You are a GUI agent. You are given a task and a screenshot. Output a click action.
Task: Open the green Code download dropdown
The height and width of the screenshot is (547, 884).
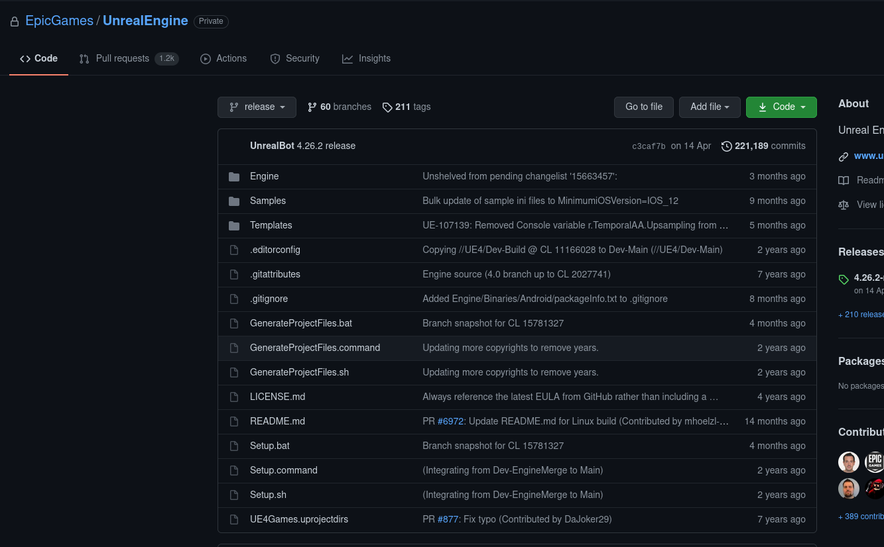pyautogui.click(x=781, y=107)
